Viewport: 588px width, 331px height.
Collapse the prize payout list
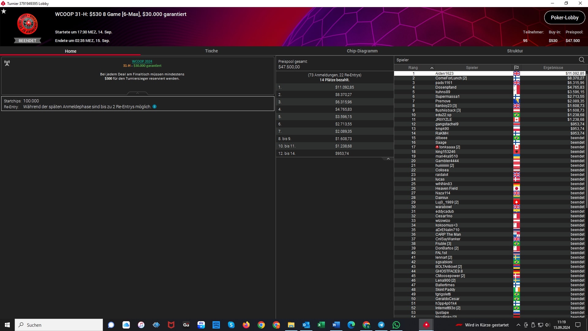click(388, 159)
